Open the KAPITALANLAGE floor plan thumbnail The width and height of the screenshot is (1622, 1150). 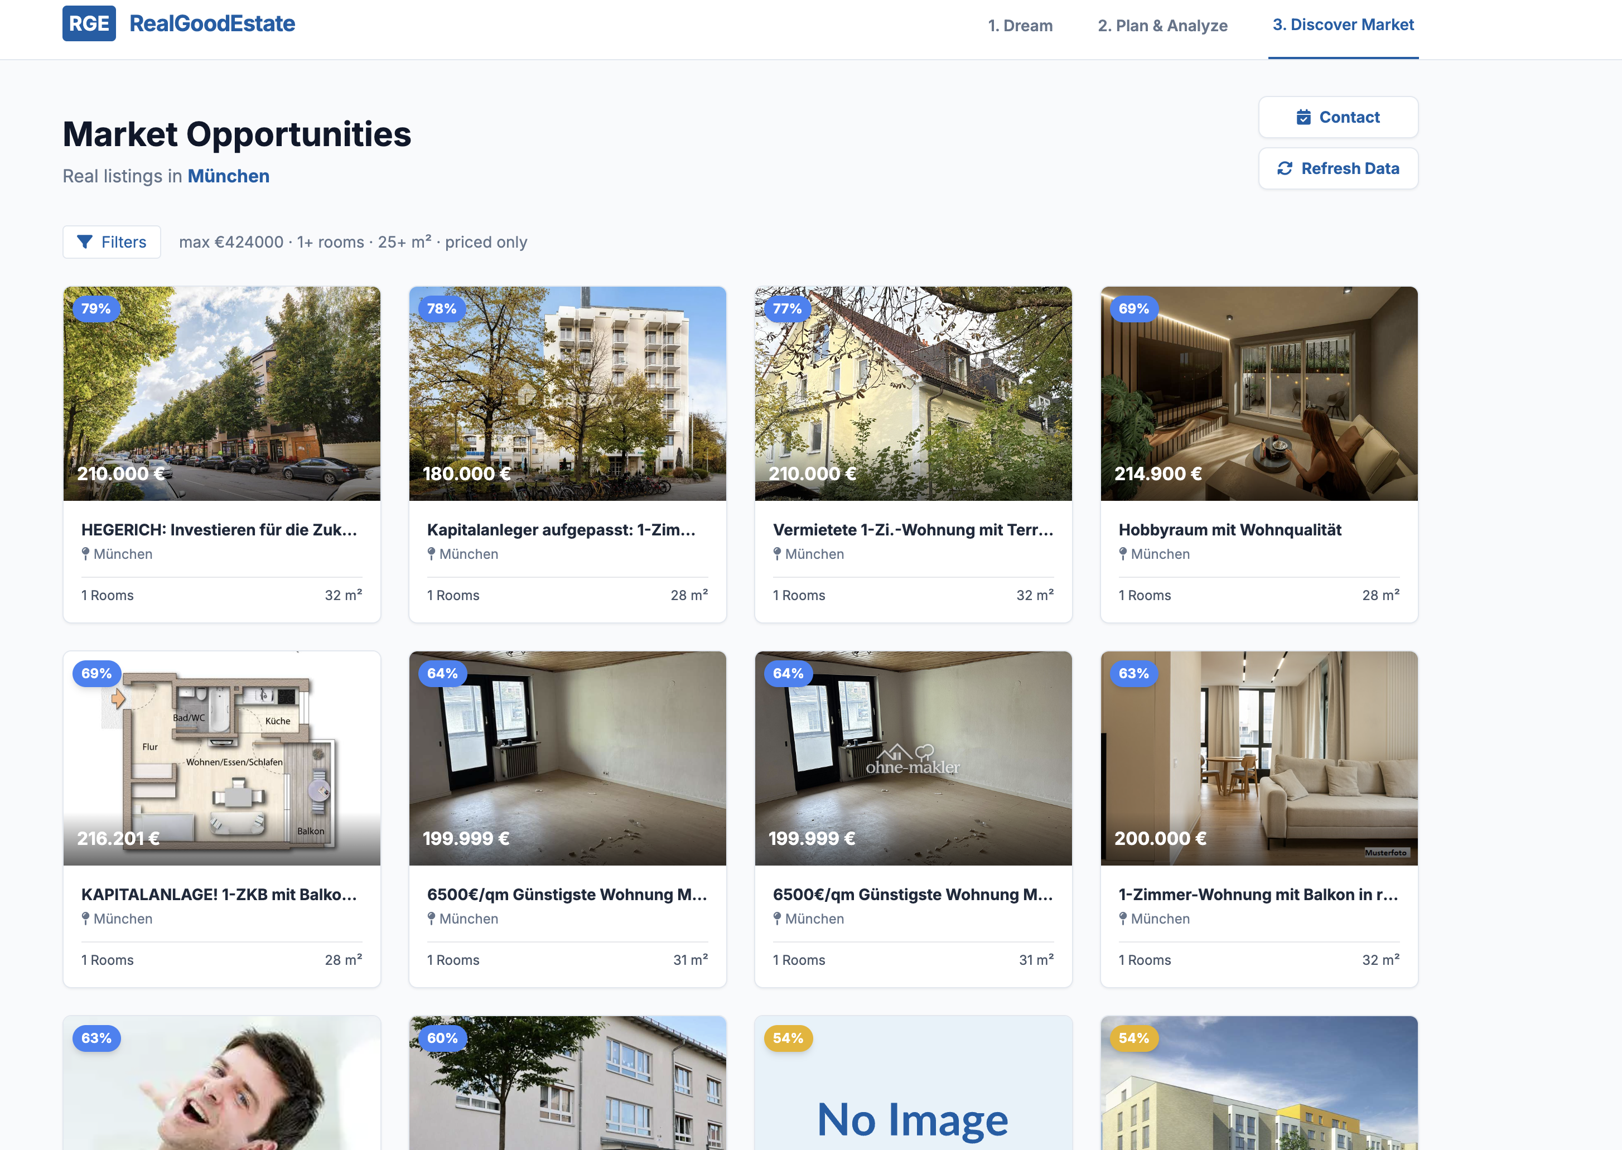tap(221, 758)
